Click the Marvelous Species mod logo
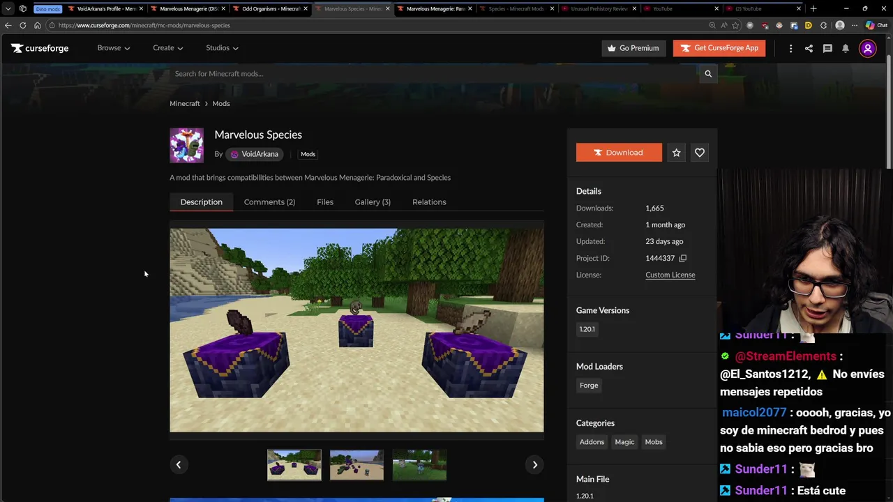 pos(186,145)
